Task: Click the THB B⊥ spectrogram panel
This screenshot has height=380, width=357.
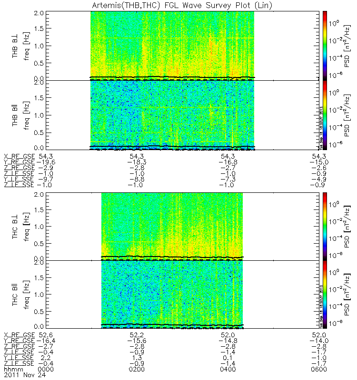Action: tap(182, 46)
